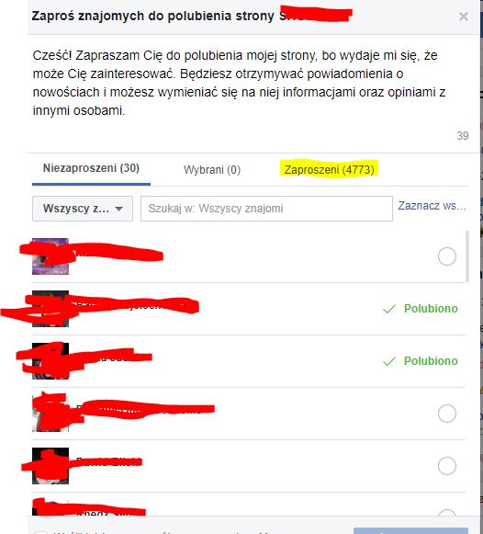Close the invite friends dialog
Viewport: 483px width, 534px height.
click(x=464, y=17)
